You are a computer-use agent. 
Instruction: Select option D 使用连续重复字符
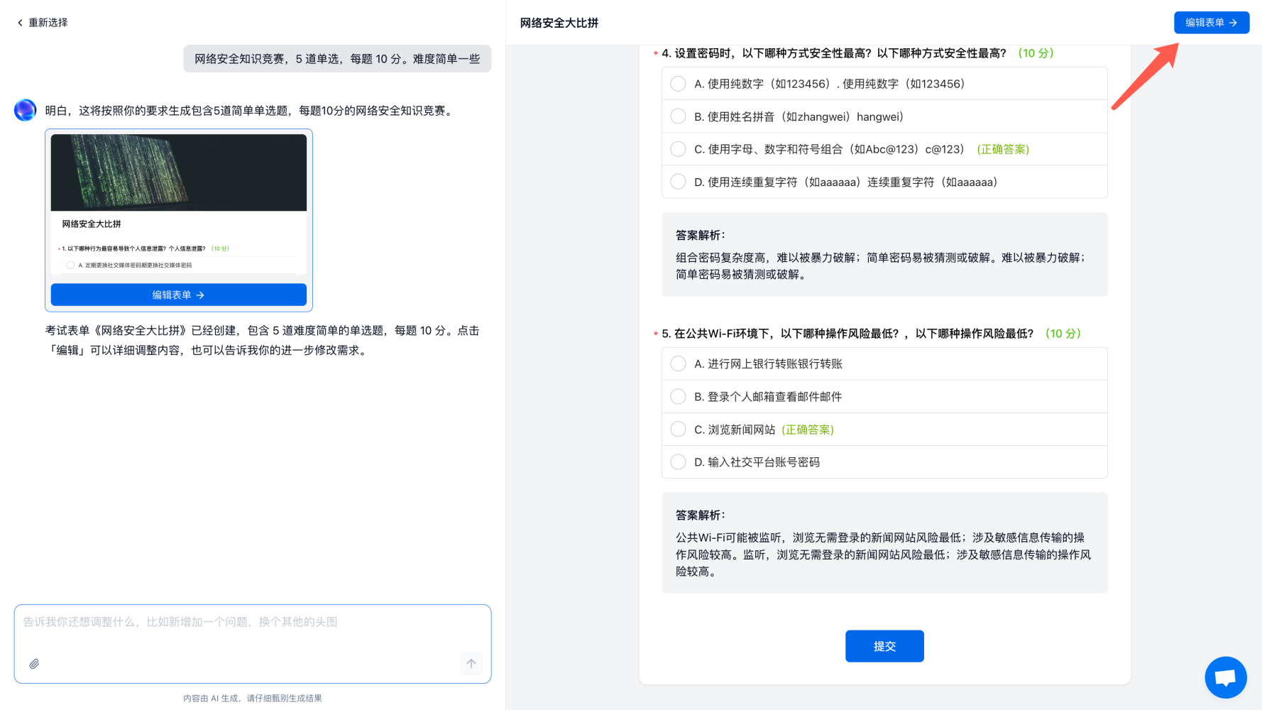pyautogui.click(x=679, y=182)
